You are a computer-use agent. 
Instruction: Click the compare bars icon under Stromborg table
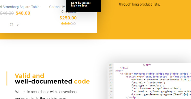(x=18, y=25)
